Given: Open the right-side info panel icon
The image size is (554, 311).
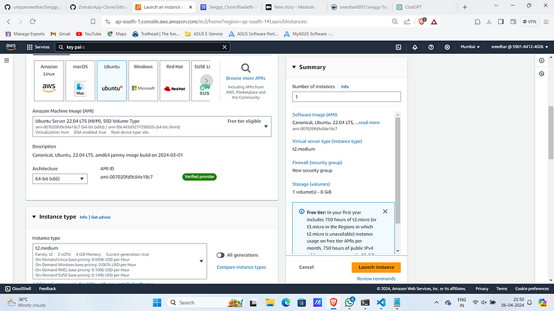Looking at the screenshot, I should 542,61.
